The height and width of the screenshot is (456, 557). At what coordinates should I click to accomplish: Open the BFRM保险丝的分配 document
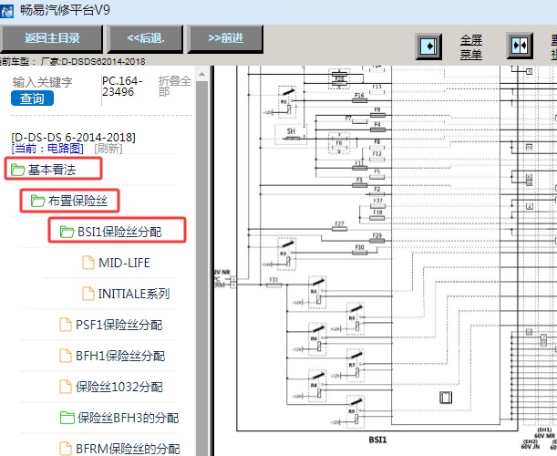pos(128,449)
